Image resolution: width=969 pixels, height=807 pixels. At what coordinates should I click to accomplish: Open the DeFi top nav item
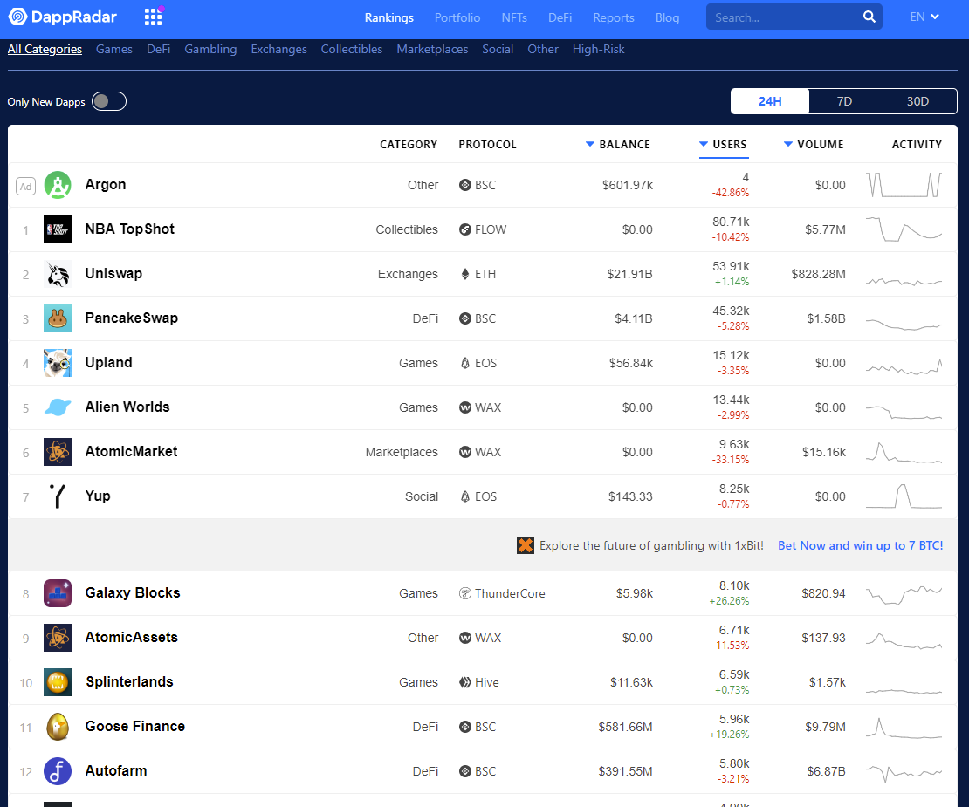560,18
